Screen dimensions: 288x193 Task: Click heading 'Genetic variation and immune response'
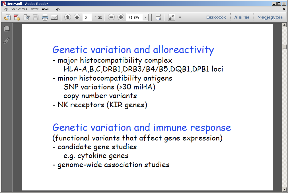[x=142, y=128]
